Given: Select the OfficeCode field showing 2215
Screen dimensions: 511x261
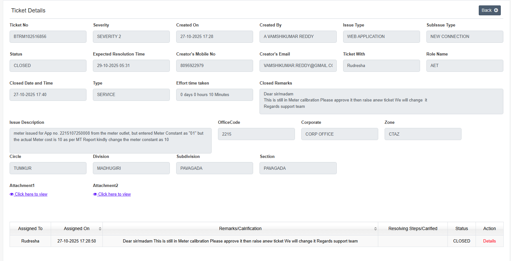Looking at the screenshot, I should pos(256,134).
